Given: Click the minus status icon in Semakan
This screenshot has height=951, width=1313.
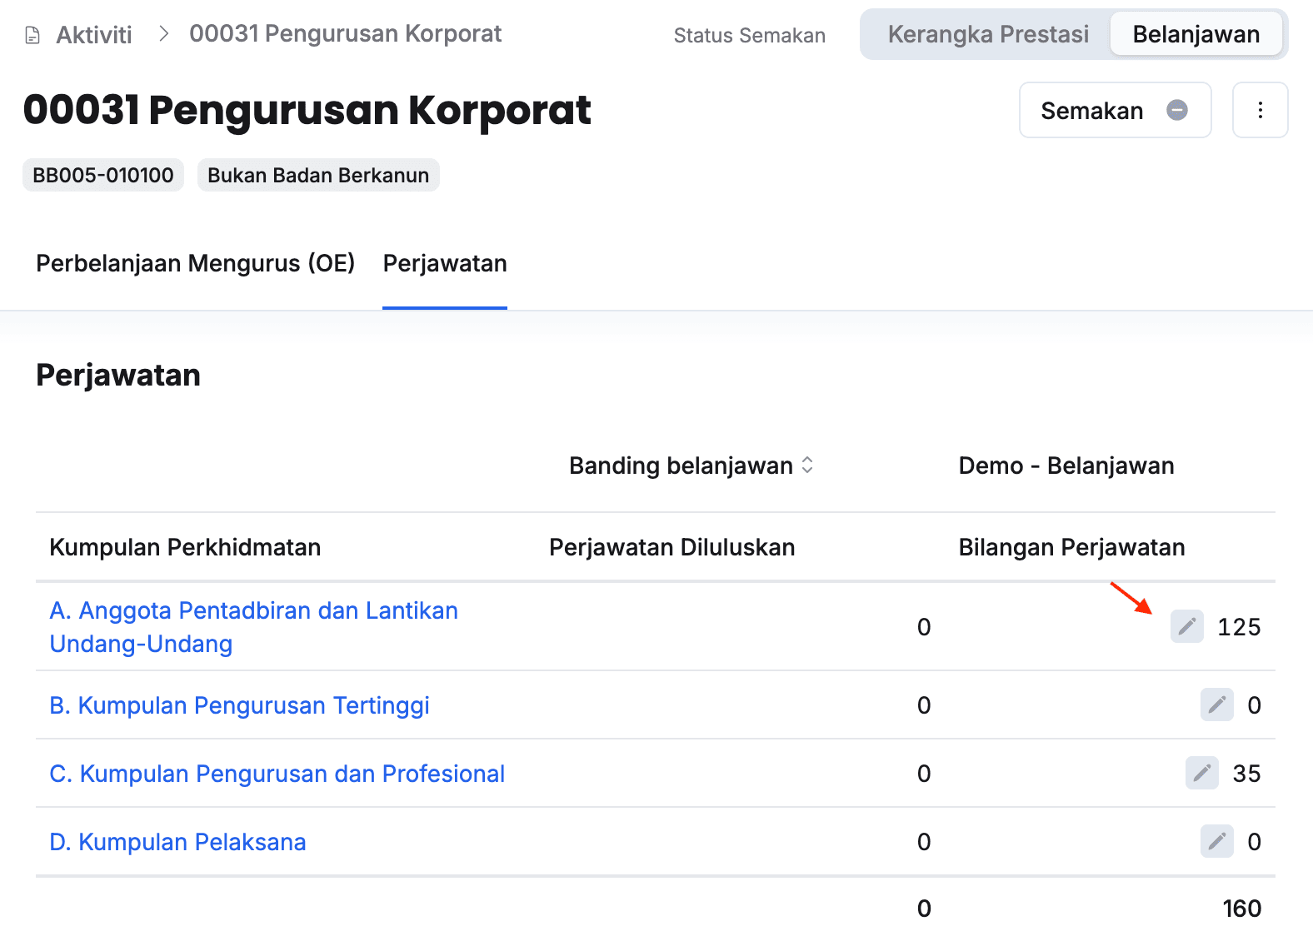Looking at the screenshot, I should click(1176, 110).
